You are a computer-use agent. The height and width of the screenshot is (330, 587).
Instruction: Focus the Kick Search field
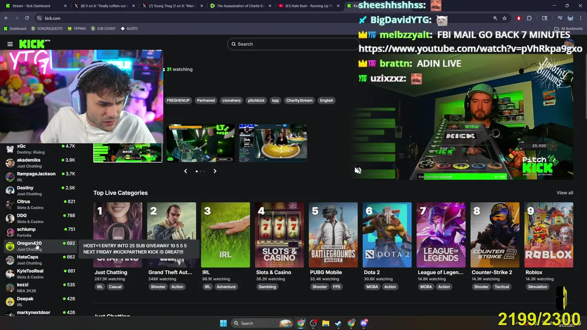[x=293, y=44]
